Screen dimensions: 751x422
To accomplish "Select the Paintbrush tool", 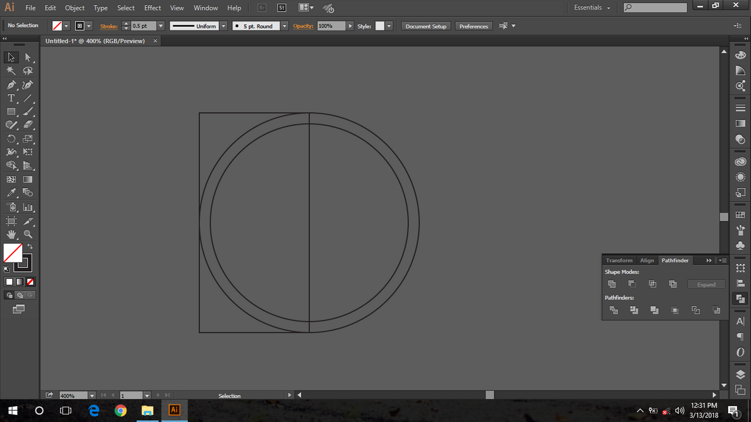I will point(28,111).
